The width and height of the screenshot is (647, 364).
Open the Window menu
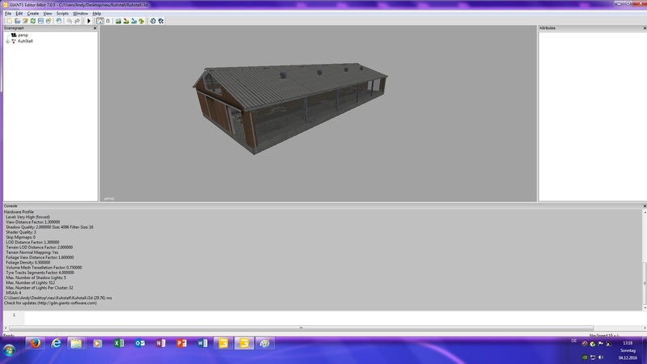pos(80,14)
